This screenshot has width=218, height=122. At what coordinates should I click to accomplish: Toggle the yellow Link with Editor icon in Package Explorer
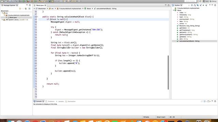coord(20,8)
